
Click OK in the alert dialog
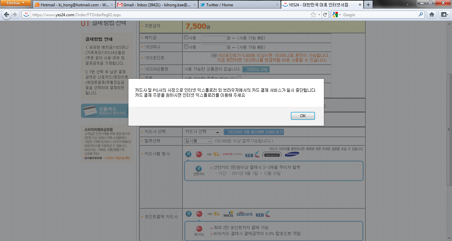303,116
